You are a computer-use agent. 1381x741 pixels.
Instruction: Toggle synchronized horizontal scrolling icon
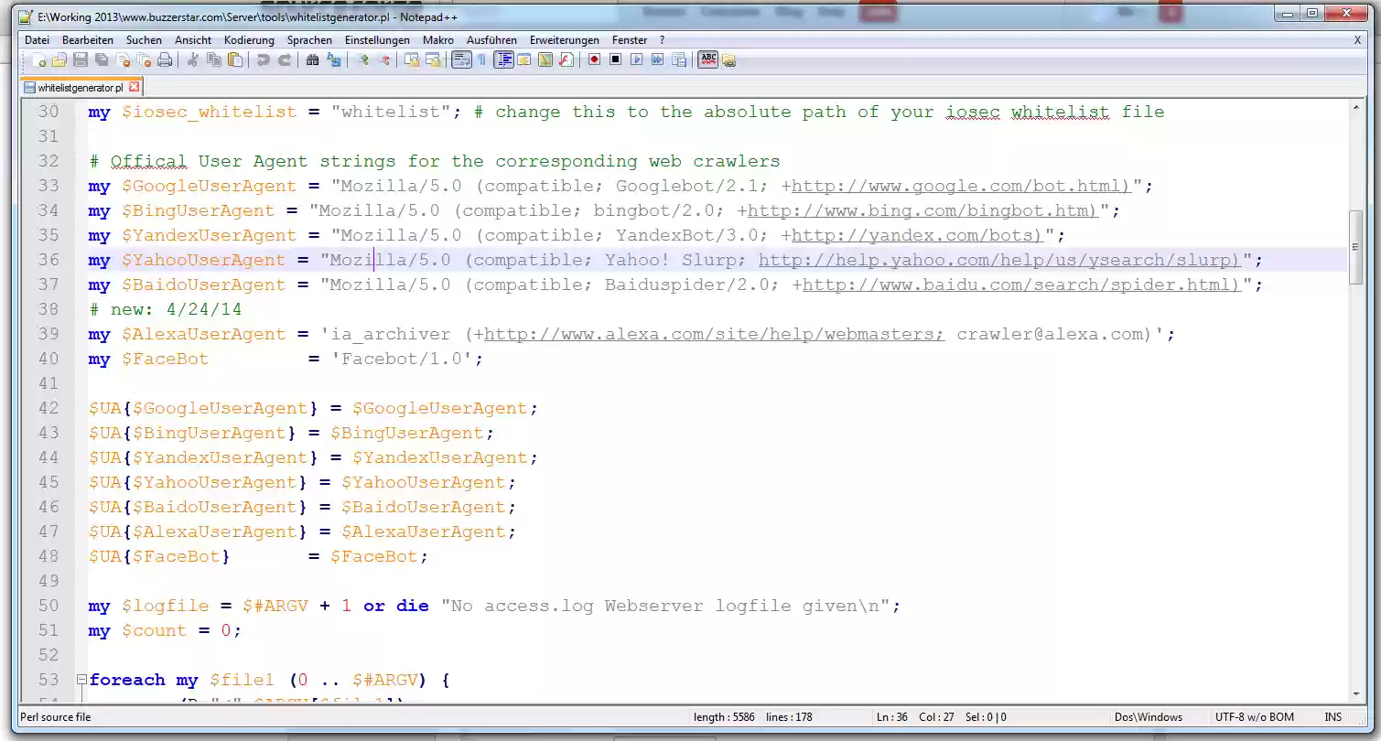tap(433, 60)
